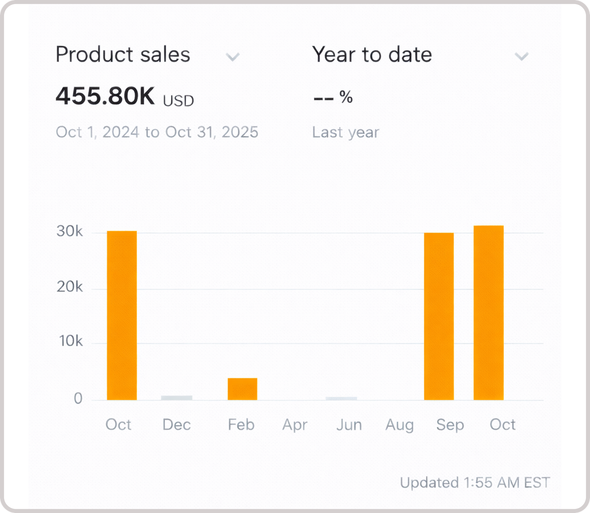
Task: Click the Product sales metric label
Action: [x=123, y=55]
